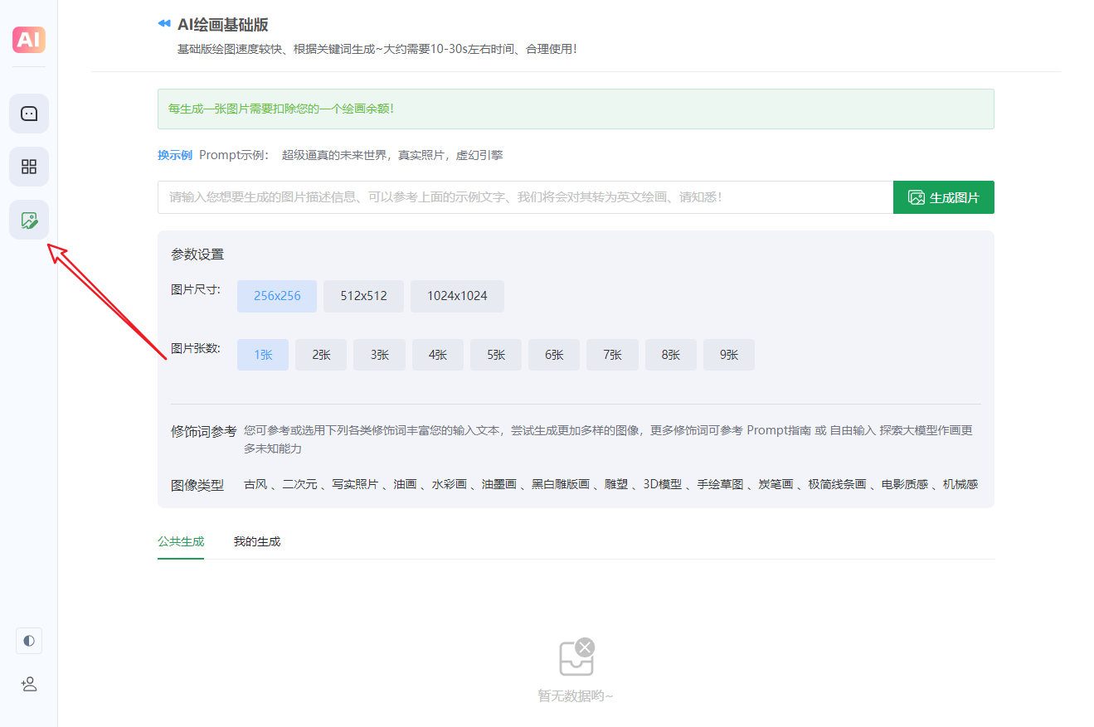Select the 1024x1024 image size option
1094x727 pixels.
pos(457,296)
